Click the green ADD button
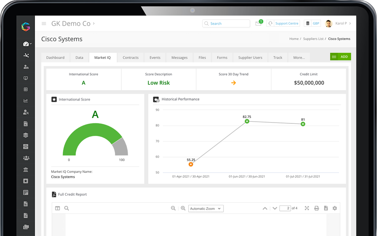This screenshot has width=377, height=236. click(341, 57)
